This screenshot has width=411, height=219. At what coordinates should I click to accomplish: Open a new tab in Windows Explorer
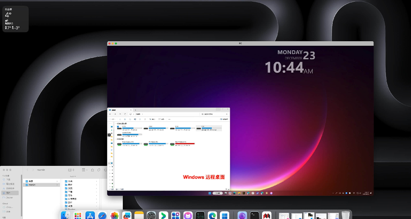point(135,110)
